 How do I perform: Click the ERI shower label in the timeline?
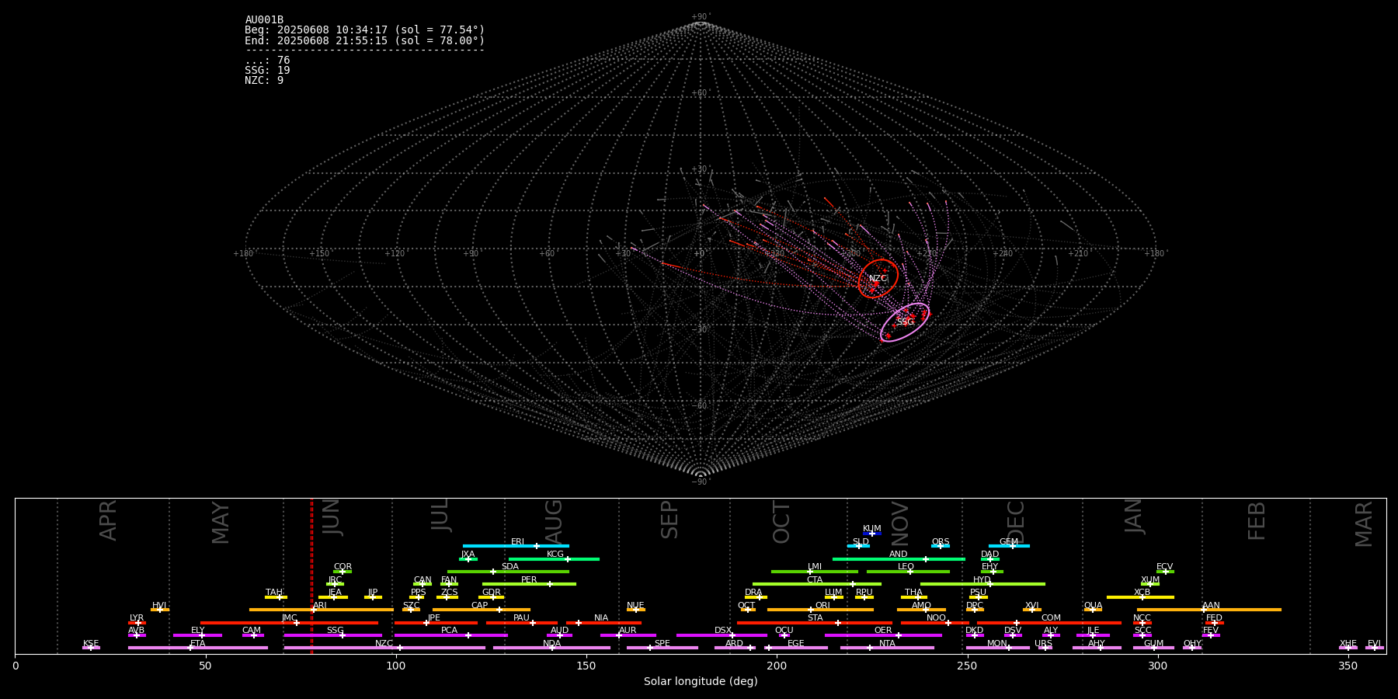(518, 542)
